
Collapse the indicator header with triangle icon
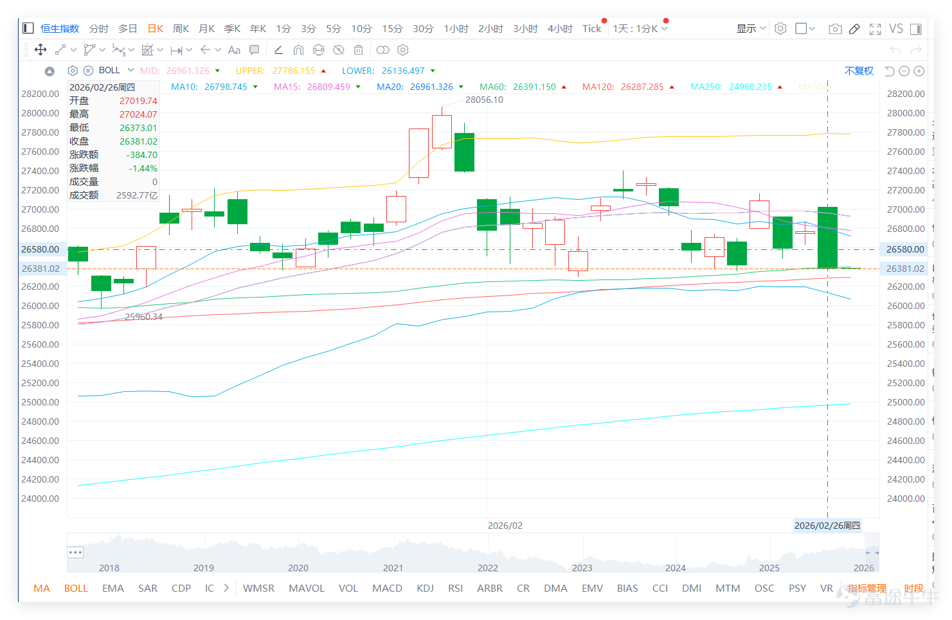[x=49, y=71]
